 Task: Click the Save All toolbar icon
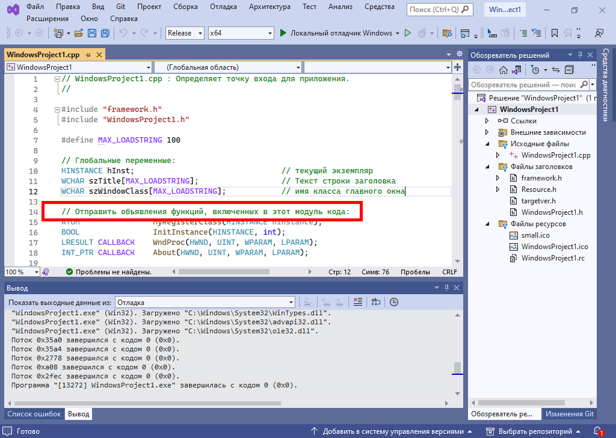105,33
